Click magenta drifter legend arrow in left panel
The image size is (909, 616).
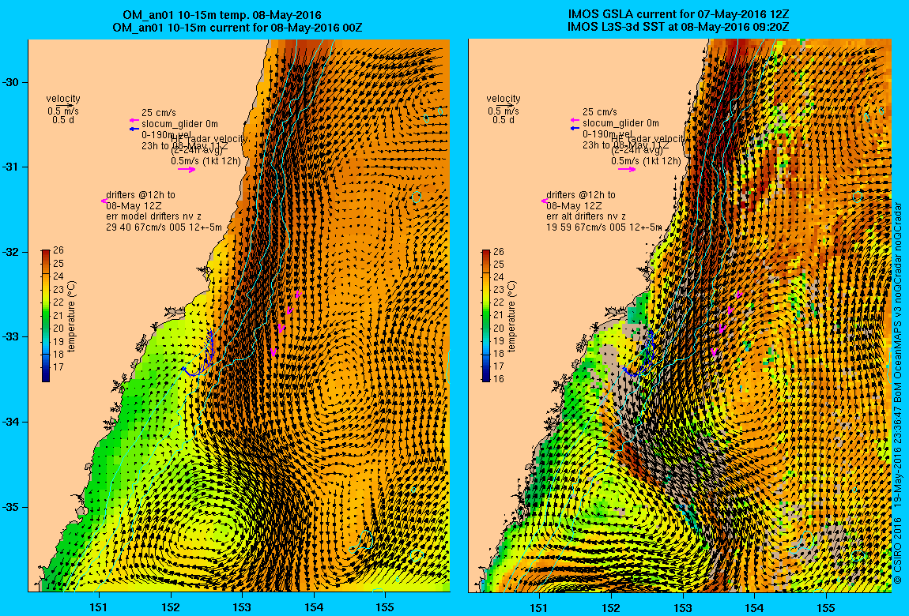[104, 201]
